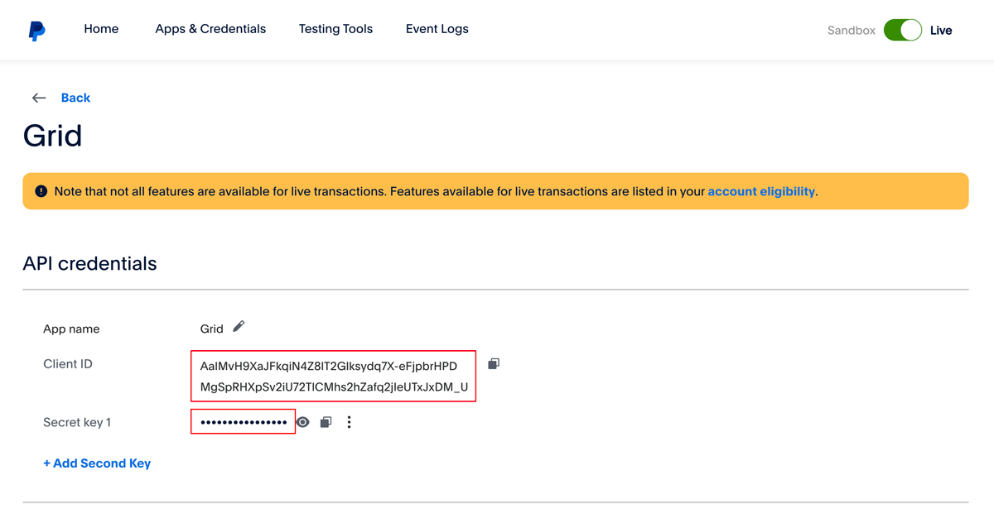Click + Add Second Key
The height and width of the screenshot is (509, 994).
point(97,463)
